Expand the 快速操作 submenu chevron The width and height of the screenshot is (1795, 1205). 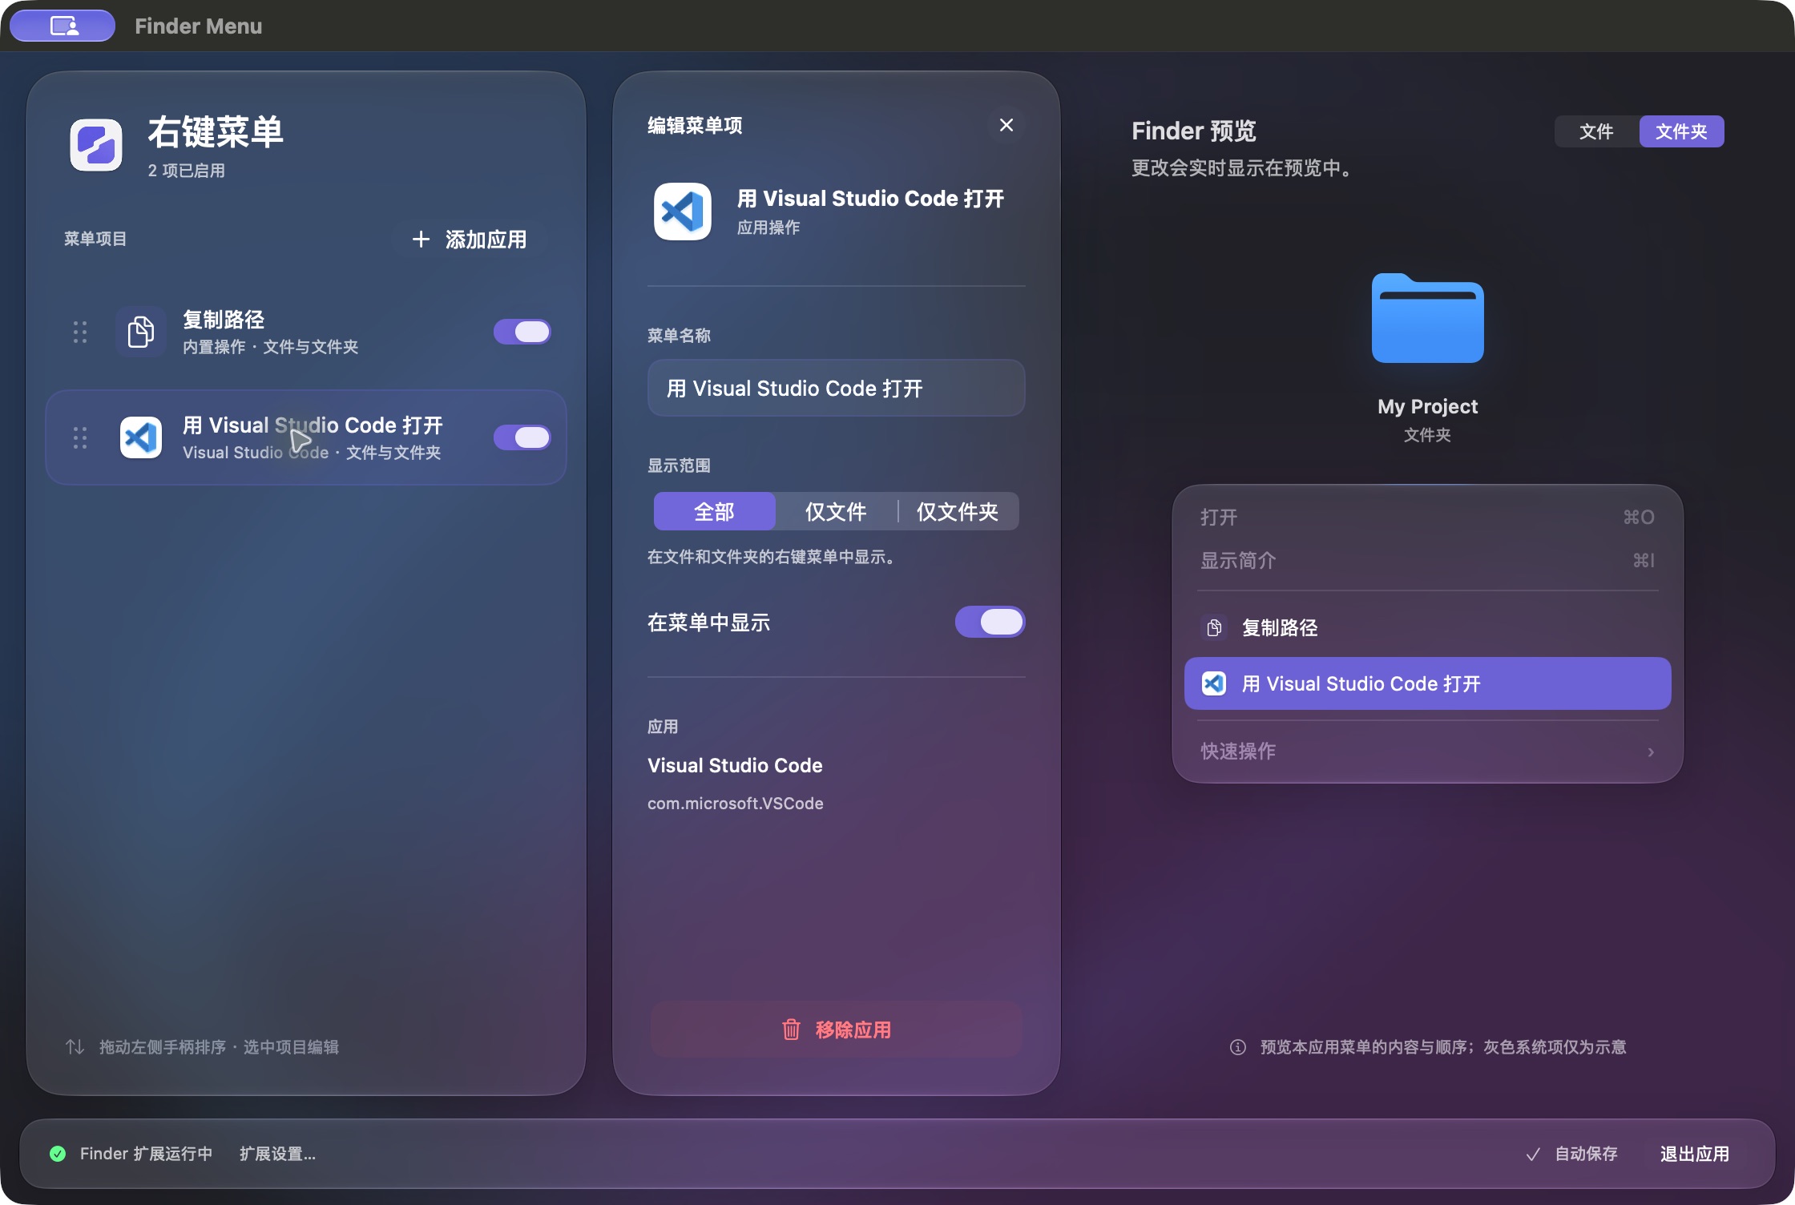[1651, 752]
